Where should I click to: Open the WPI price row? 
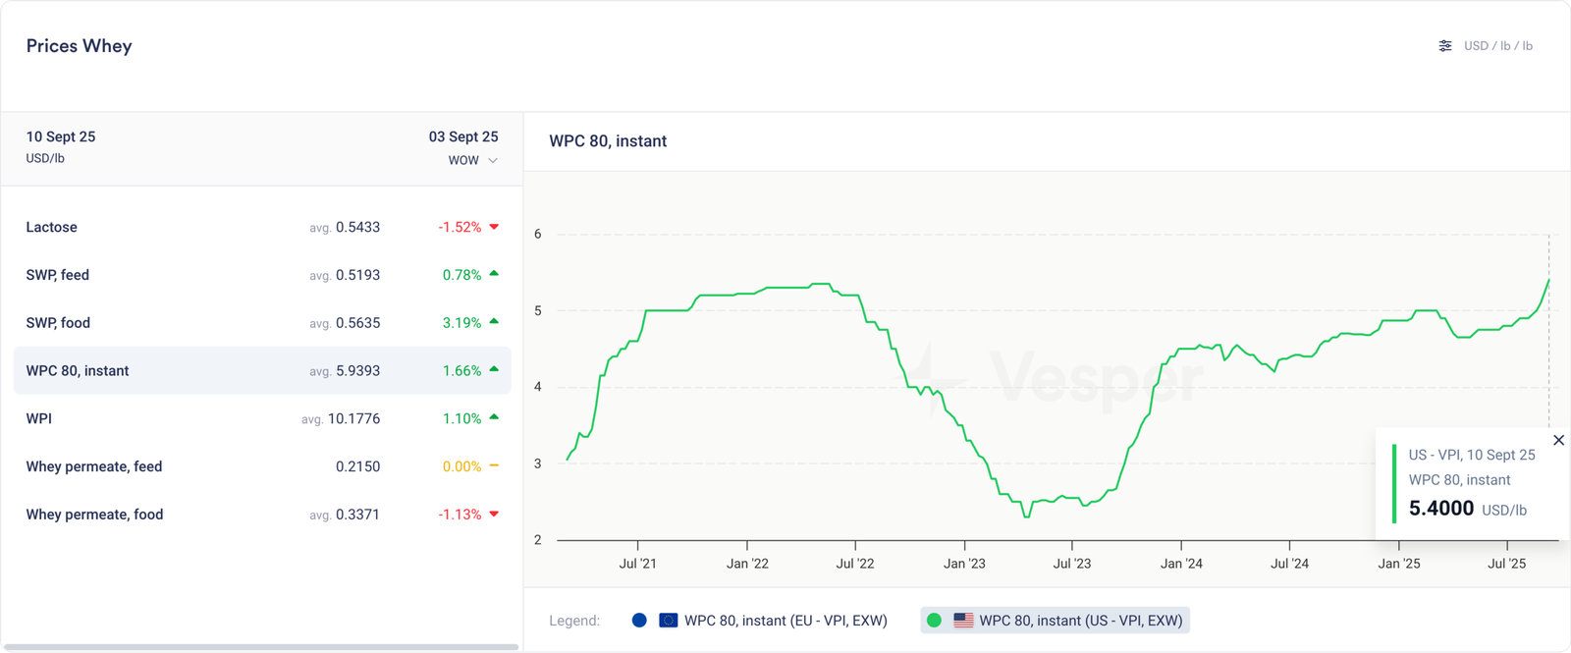pos(261,418)
